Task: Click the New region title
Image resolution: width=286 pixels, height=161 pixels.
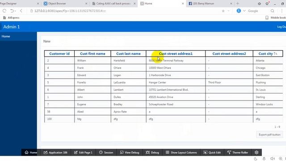Action: [x=46, y=41]
